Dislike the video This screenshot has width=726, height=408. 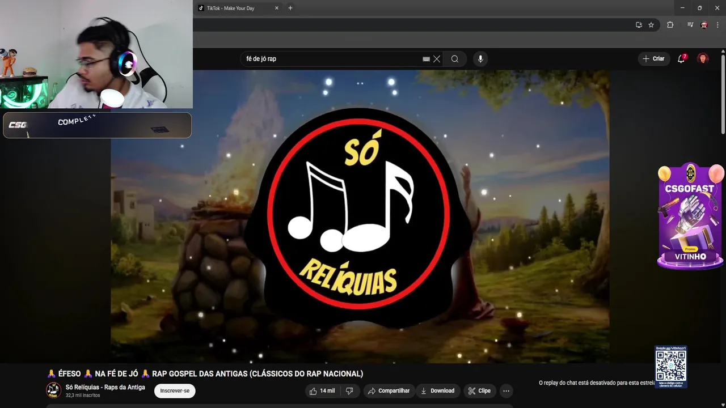point(349,391)
